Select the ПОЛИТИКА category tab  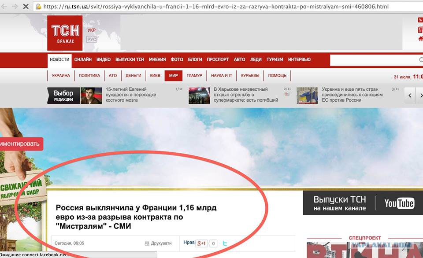89,75
